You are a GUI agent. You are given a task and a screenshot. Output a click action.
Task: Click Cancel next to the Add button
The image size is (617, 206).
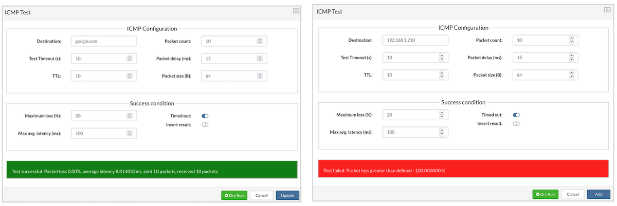click(x=572, y=194)
